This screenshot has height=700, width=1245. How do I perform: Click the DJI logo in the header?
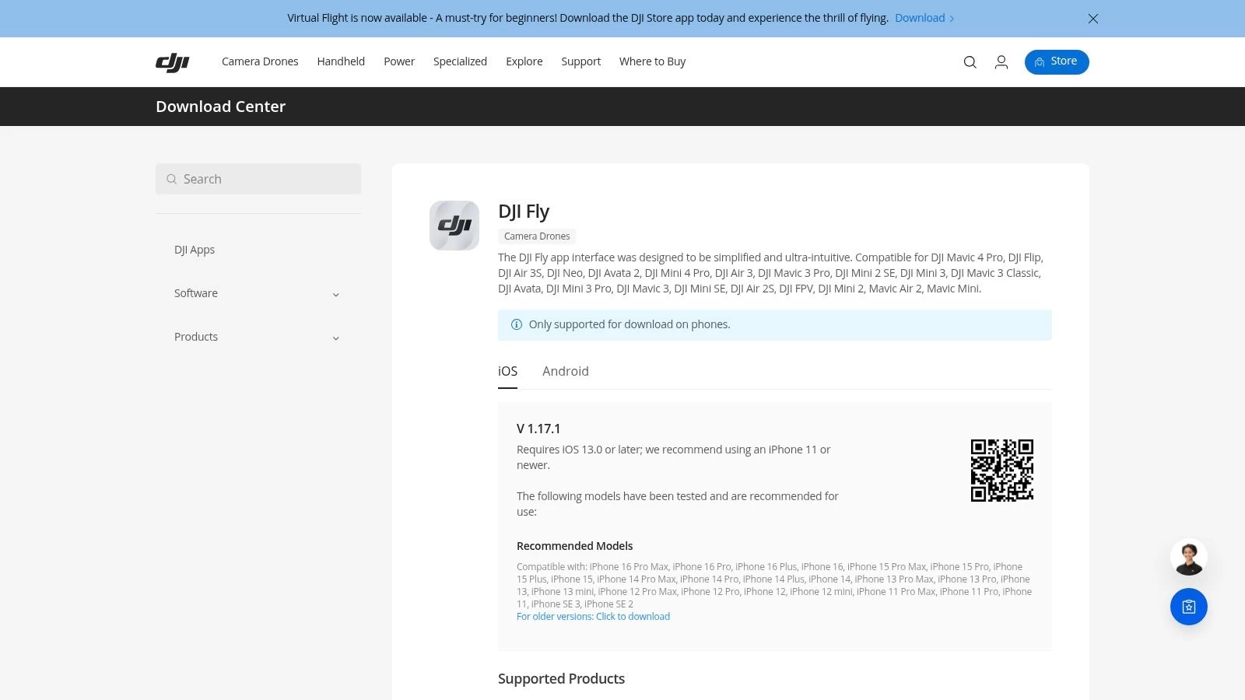tap(172, 62)
